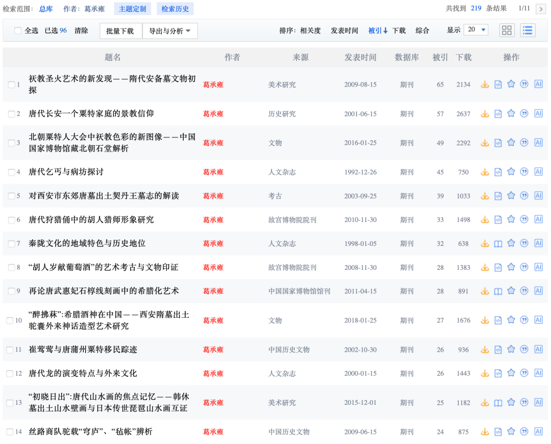Toggle sort order by 被引
This screenshot has height=444, width=551.
378,31
